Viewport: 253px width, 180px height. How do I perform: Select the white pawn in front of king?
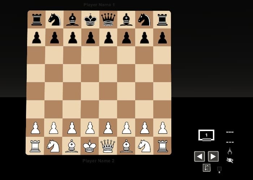click(x=90, y=128)
